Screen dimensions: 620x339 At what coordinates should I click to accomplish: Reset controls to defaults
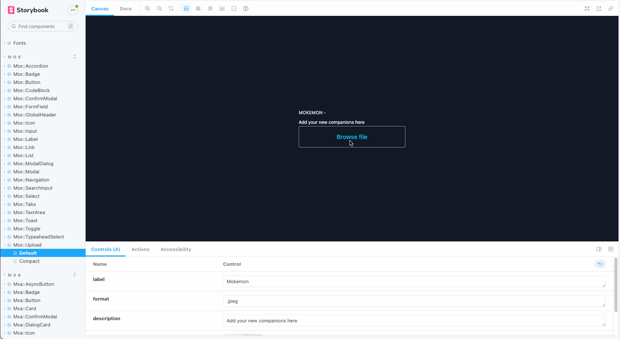pos(600,264)
